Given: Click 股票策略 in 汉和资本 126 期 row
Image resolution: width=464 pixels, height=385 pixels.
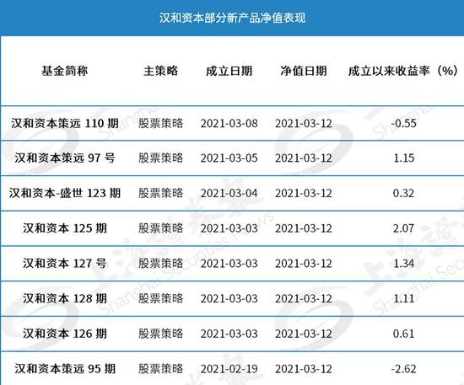Looking at the screenshot, I should pos(160,334).
